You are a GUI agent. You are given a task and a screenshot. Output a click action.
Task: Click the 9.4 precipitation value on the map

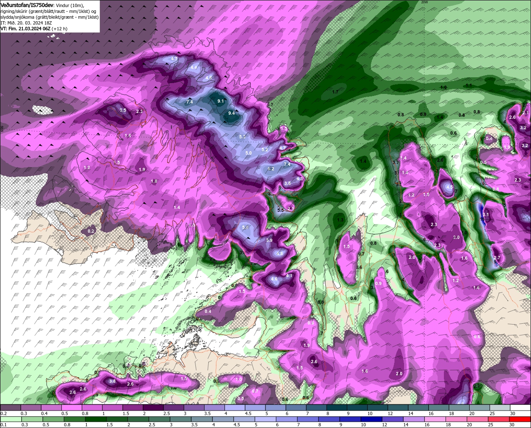pyautogui.click(x=231, y=113)
